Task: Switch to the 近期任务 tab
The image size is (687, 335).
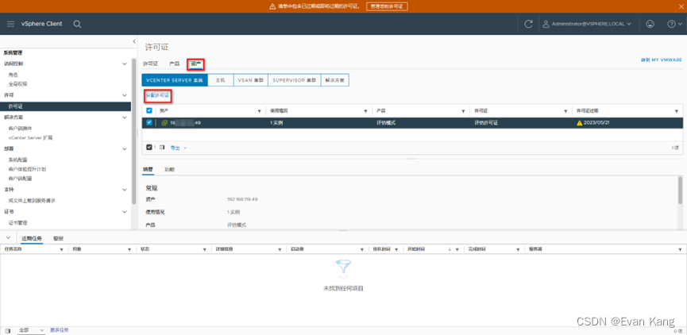Action: tap(32, 238)
